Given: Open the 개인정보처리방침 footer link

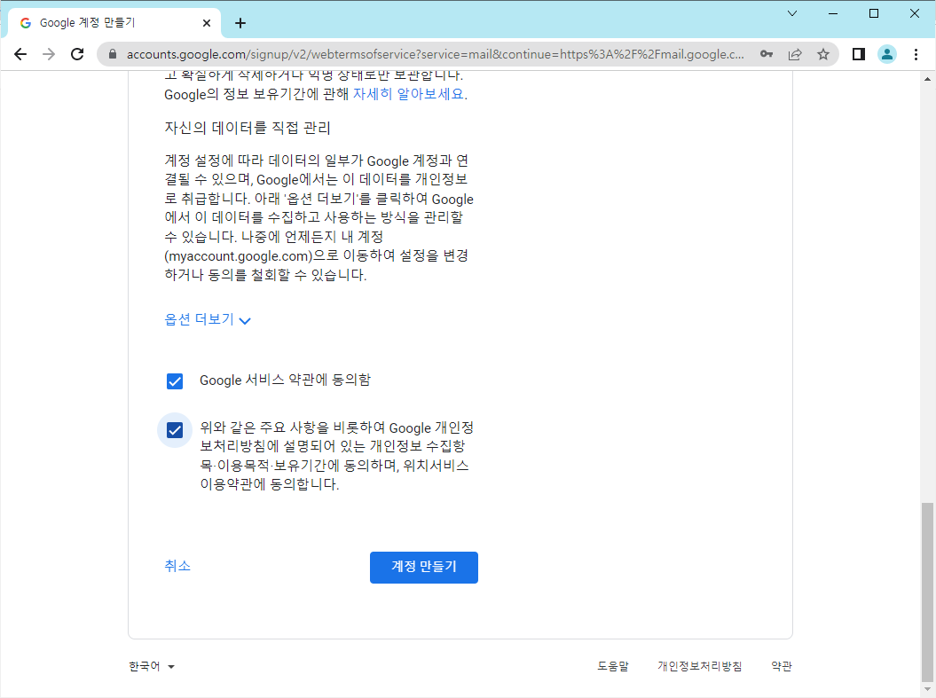Looking at the screenshot, I should click(x=700, y=666).
